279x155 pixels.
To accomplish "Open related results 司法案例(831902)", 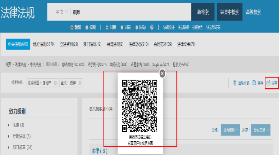I will click(x=73, y=64).
